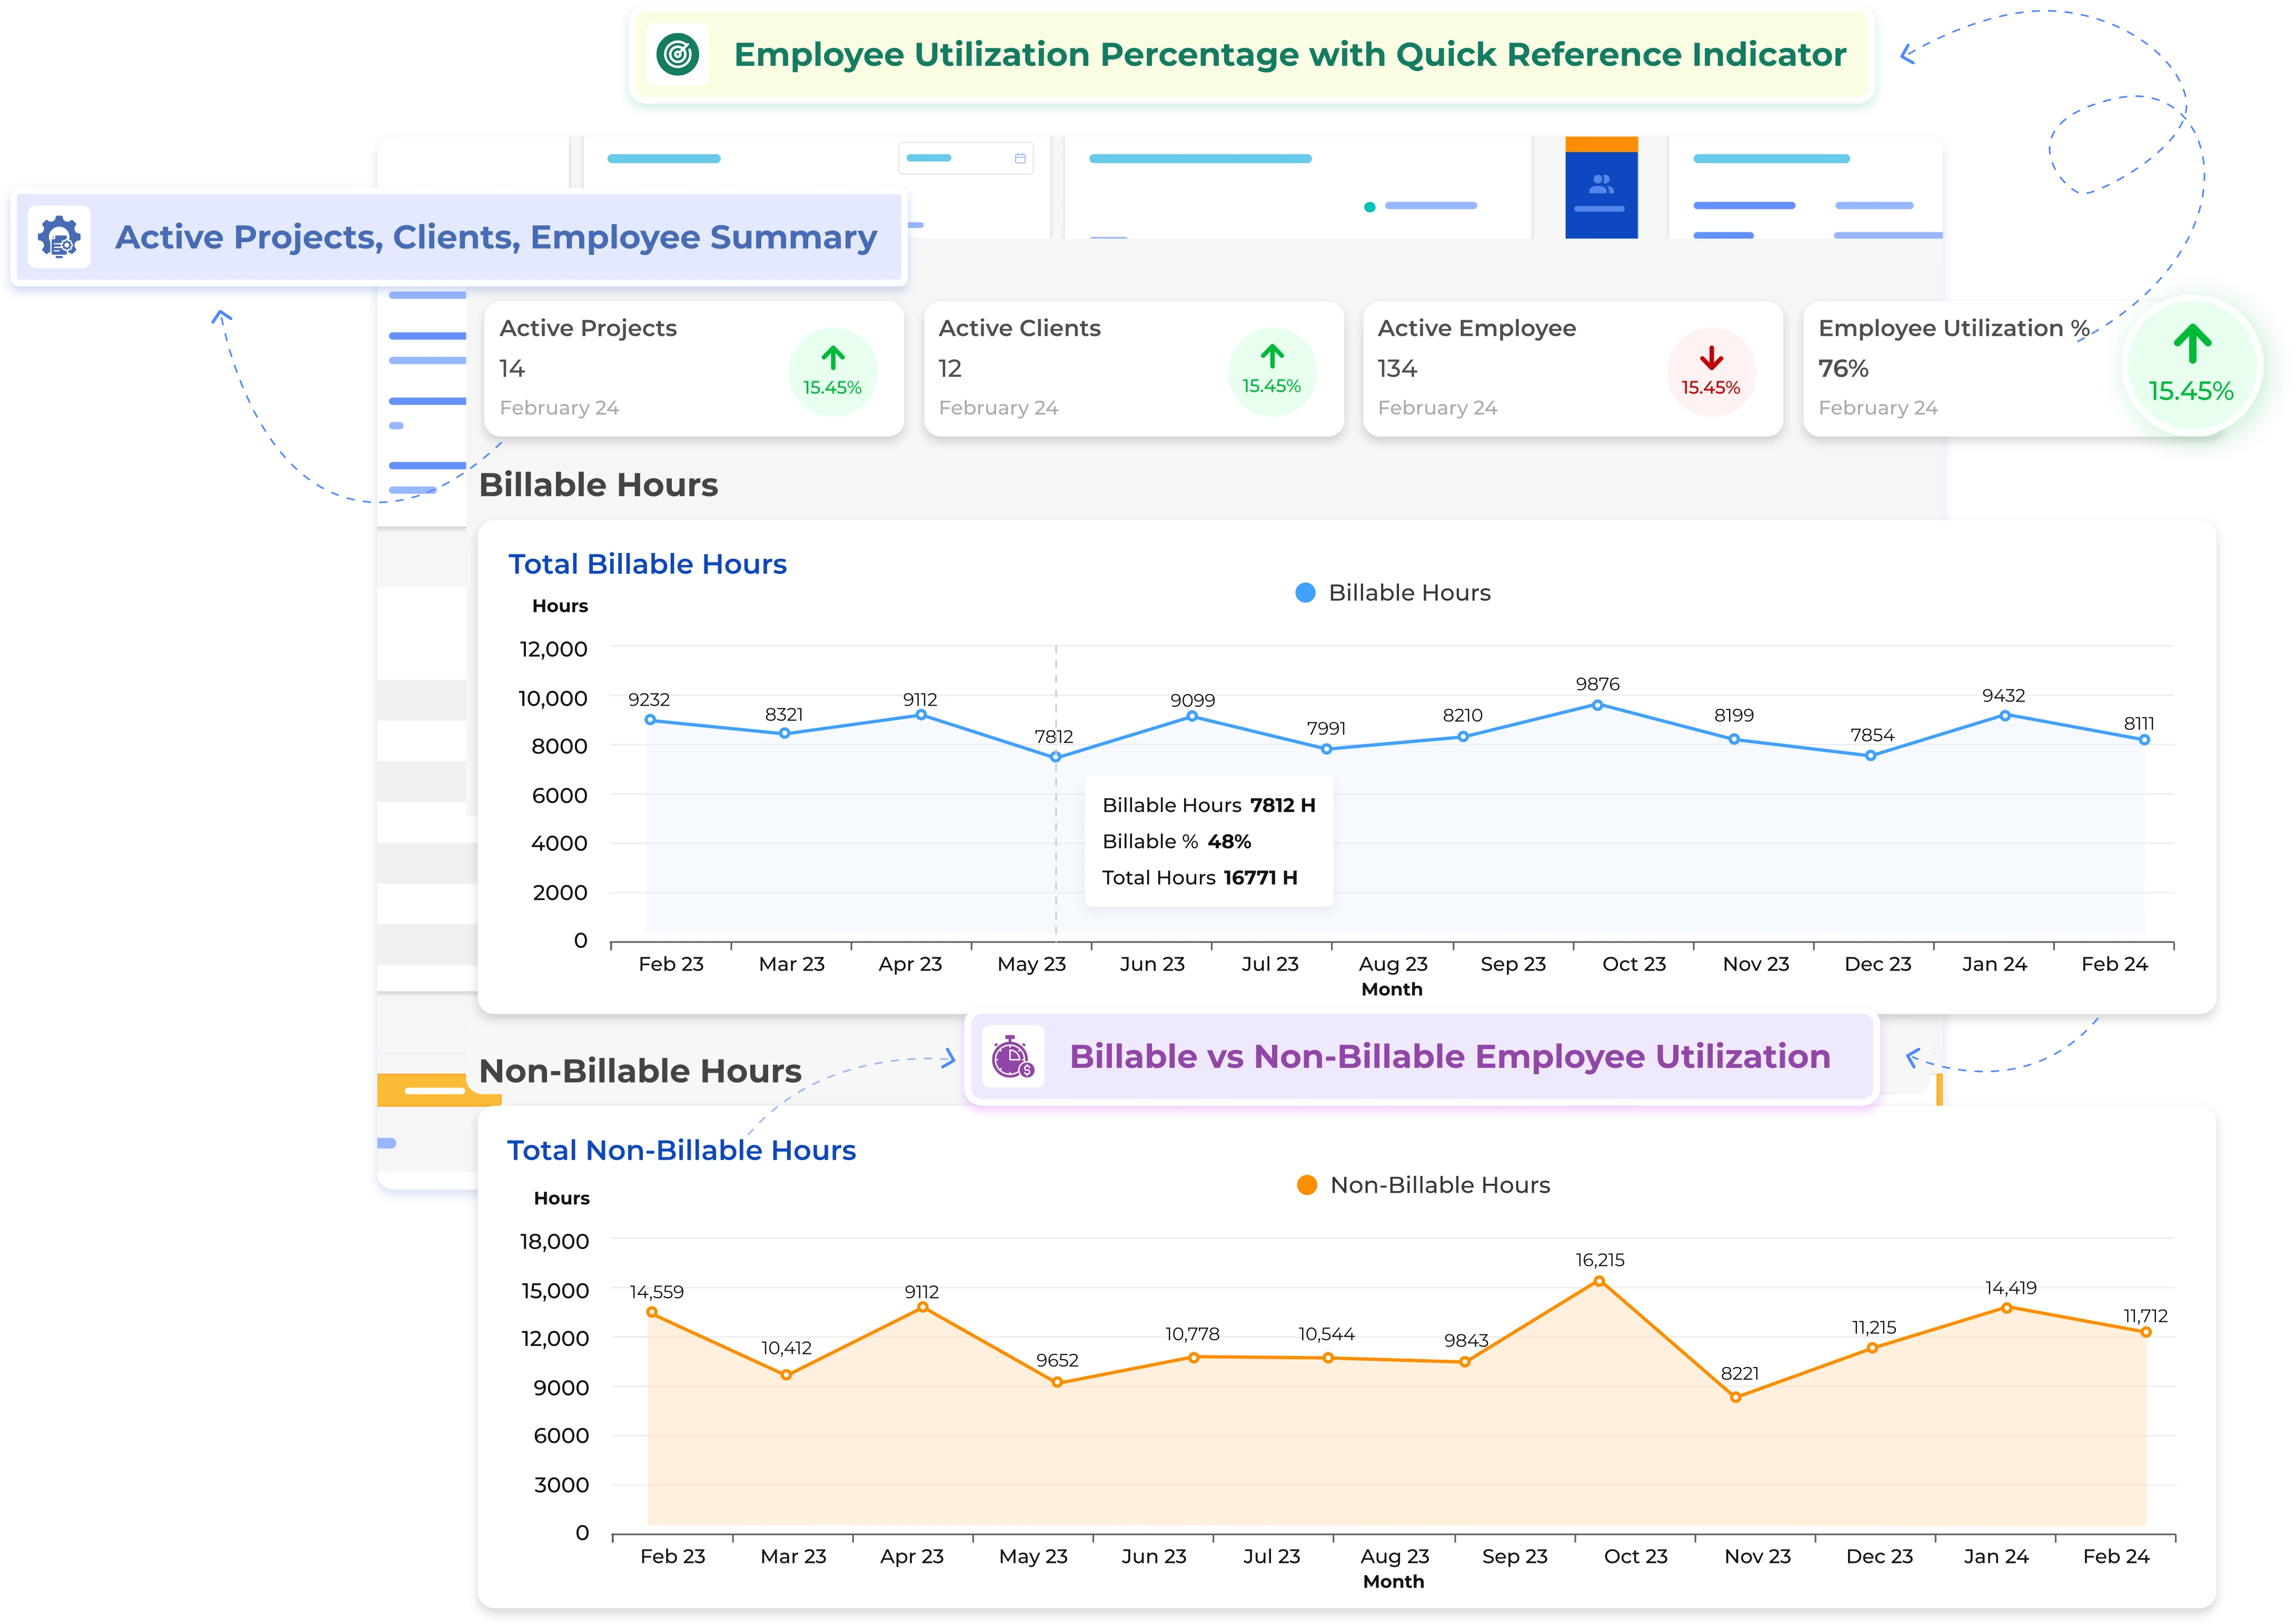
Task: Click the large green arrow in Employee Utilization card
Action: pos(2191,343)
